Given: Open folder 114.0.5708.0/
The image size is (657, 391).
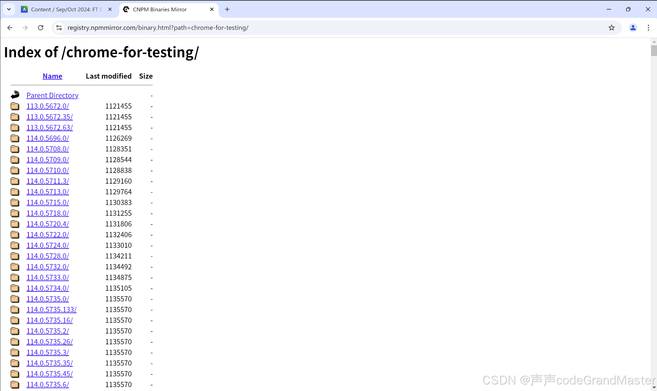Looking at the screenshot, I should pos(48,149).
